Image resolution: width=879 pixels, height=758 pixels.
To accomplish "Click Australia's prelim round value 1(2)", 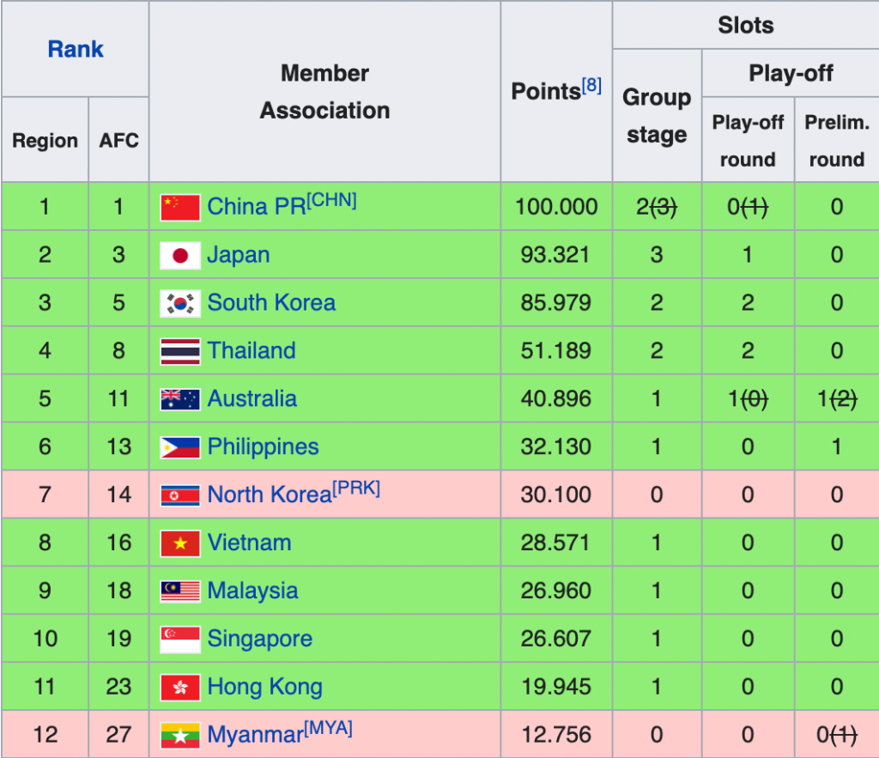I will 837,399.
